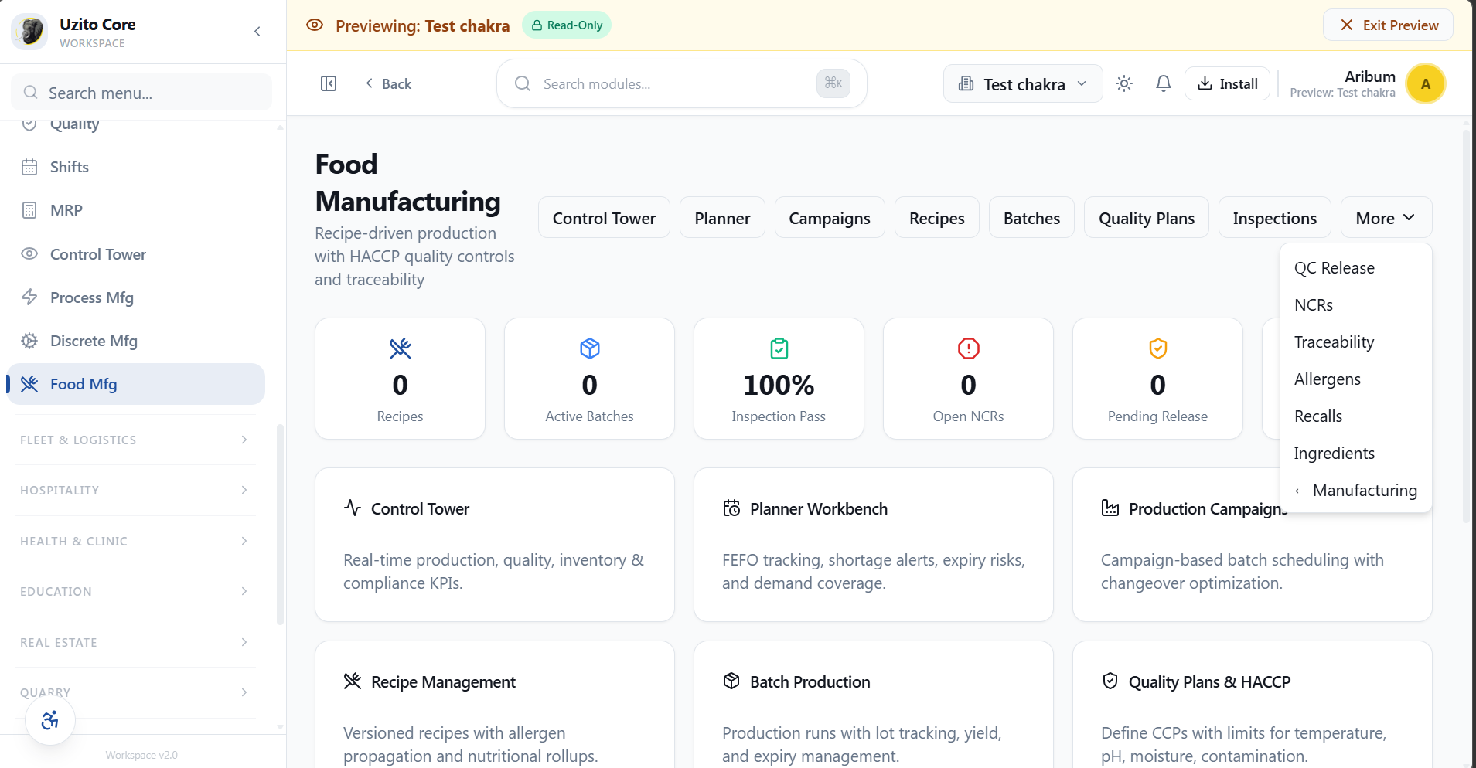Click the Open NCRs alert icon

968,348
